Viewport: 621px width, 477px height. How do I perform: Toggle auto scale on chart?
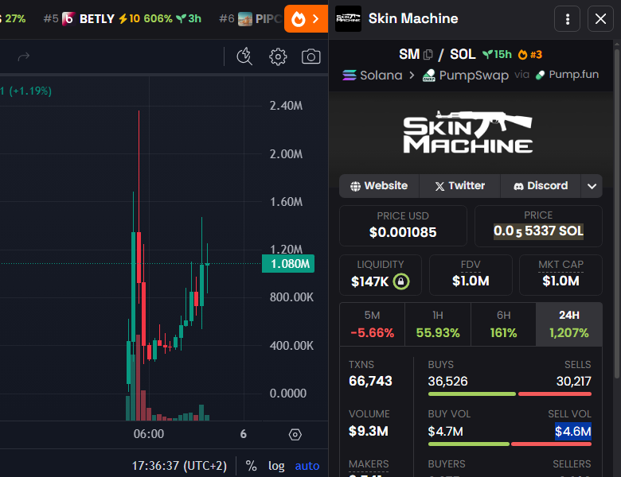[x=307, y=466]
